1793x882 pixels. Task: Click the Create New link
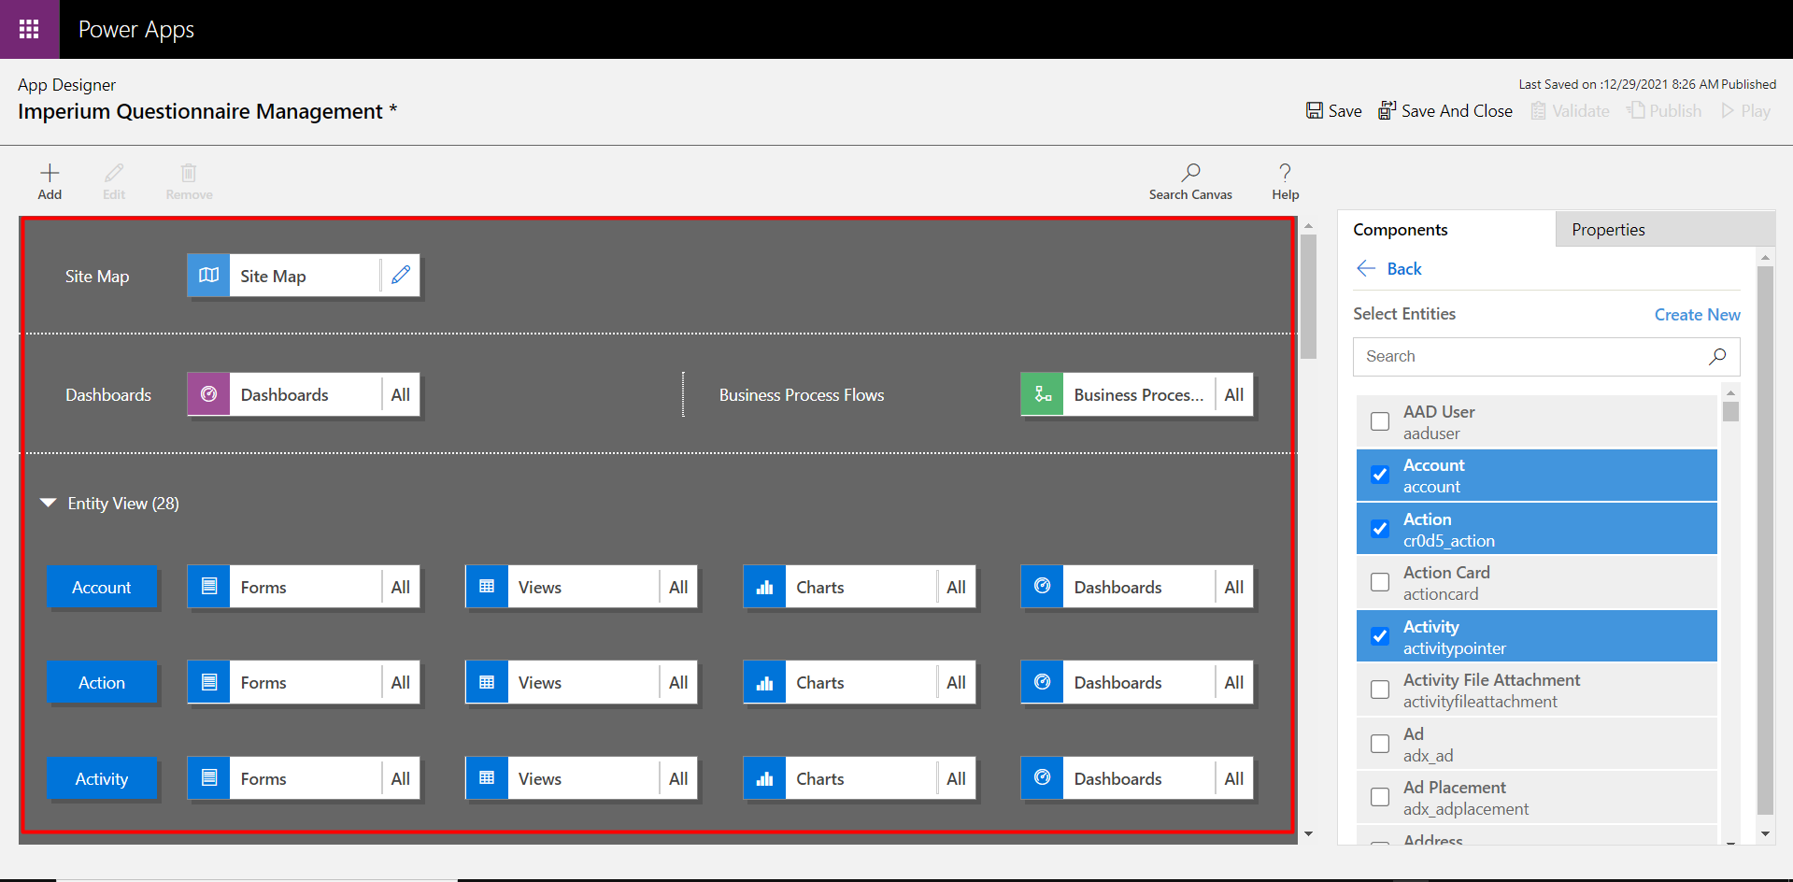click(1697, 315)
